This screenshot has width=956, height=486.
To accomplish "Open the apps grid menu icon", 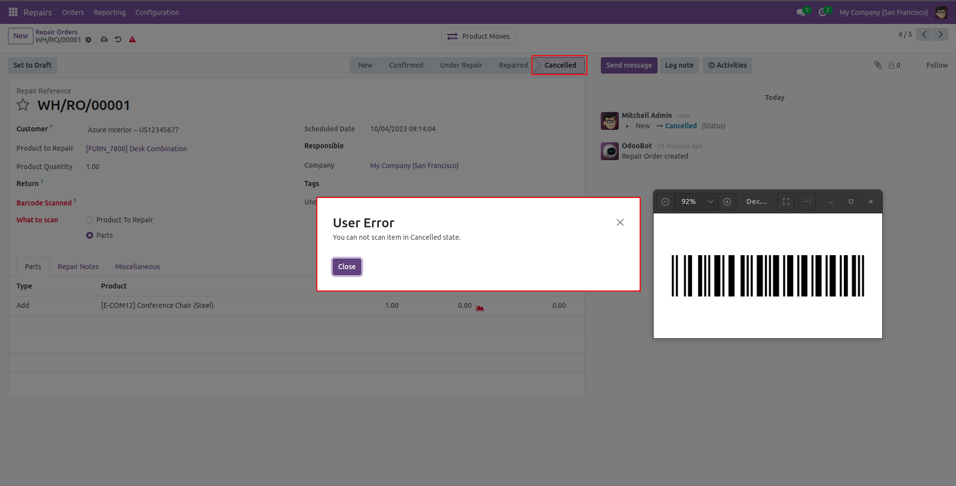I will coord(13,12).
